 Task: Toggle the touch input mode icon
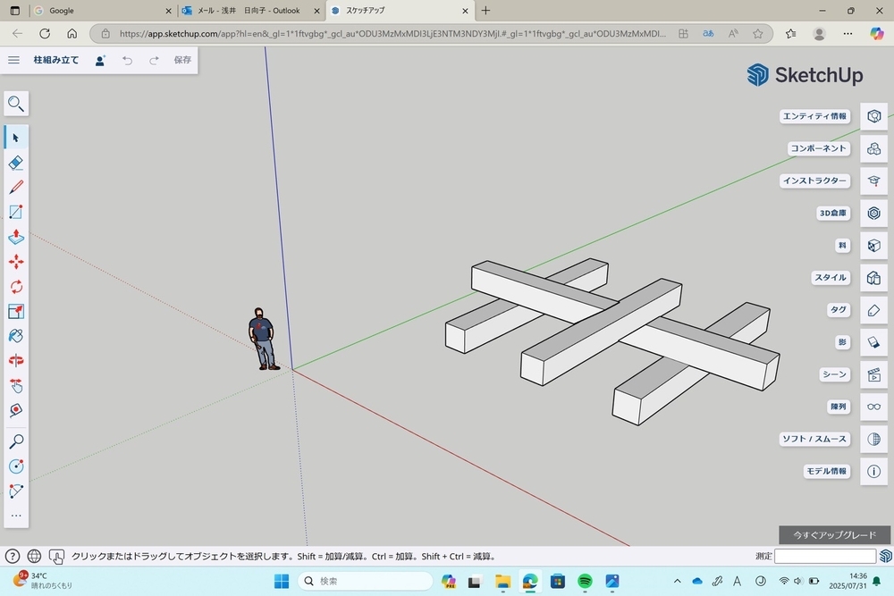pos(56,556)
